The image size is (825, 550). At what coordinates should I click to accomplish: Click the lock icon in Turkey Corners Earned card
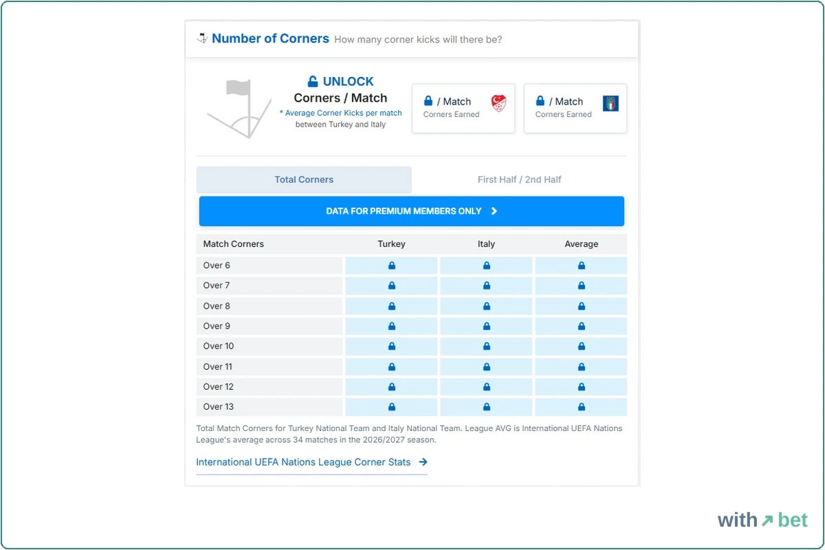coord(428,101)
